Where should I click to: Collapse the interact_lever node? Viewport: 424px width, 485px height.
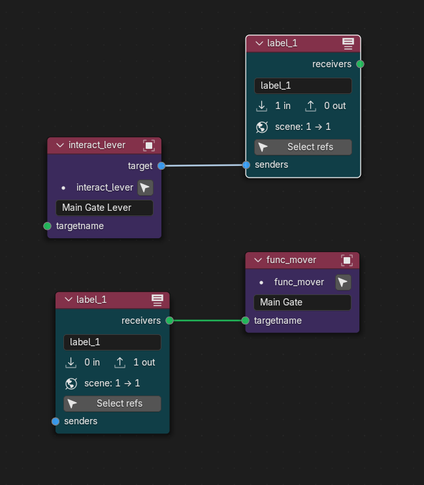tap(60, 145)
